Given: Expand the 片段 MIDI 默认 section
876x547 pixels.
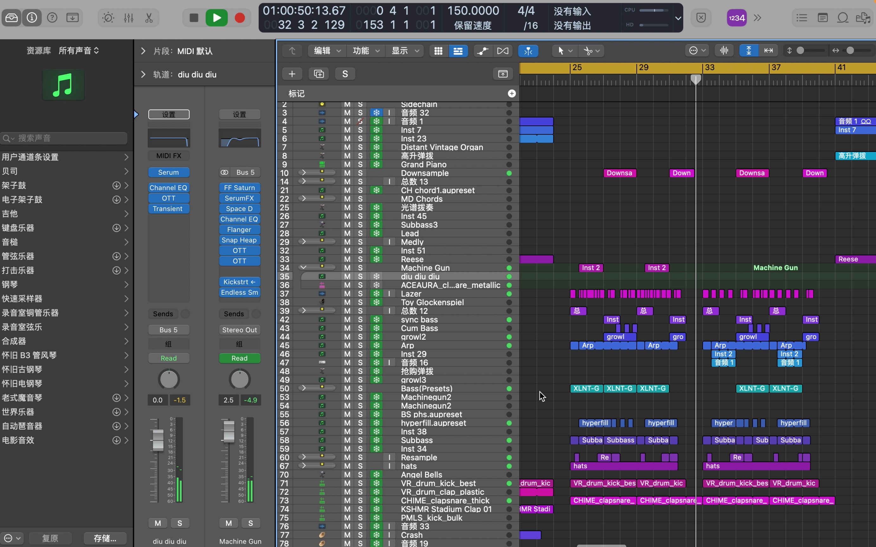Looking at the screenshot, I should point(143,51).
